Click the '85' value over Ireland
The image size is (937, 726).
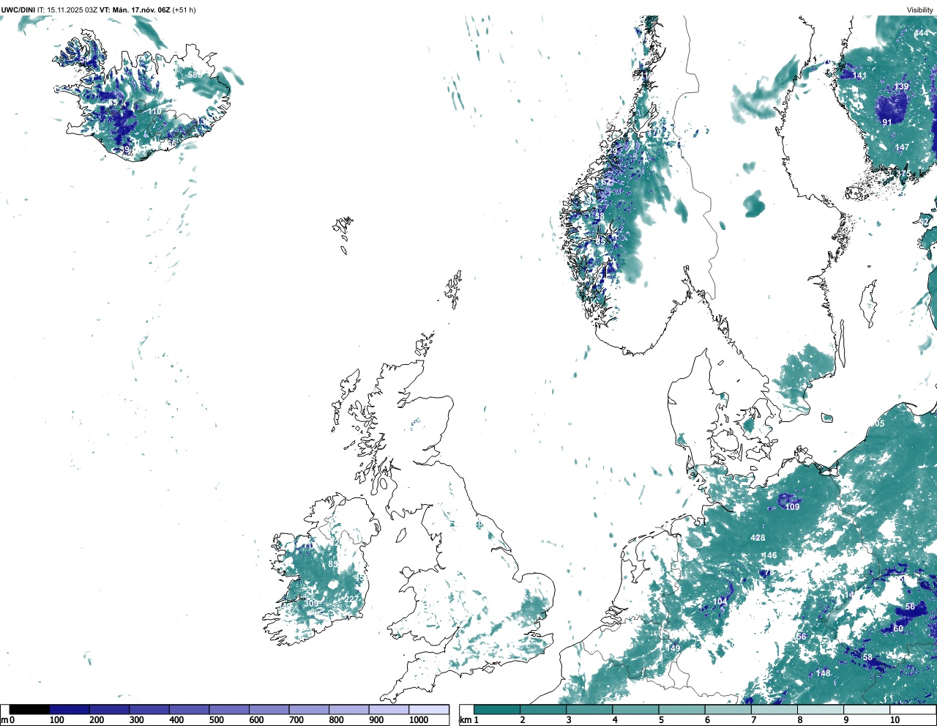coord(333,564)
